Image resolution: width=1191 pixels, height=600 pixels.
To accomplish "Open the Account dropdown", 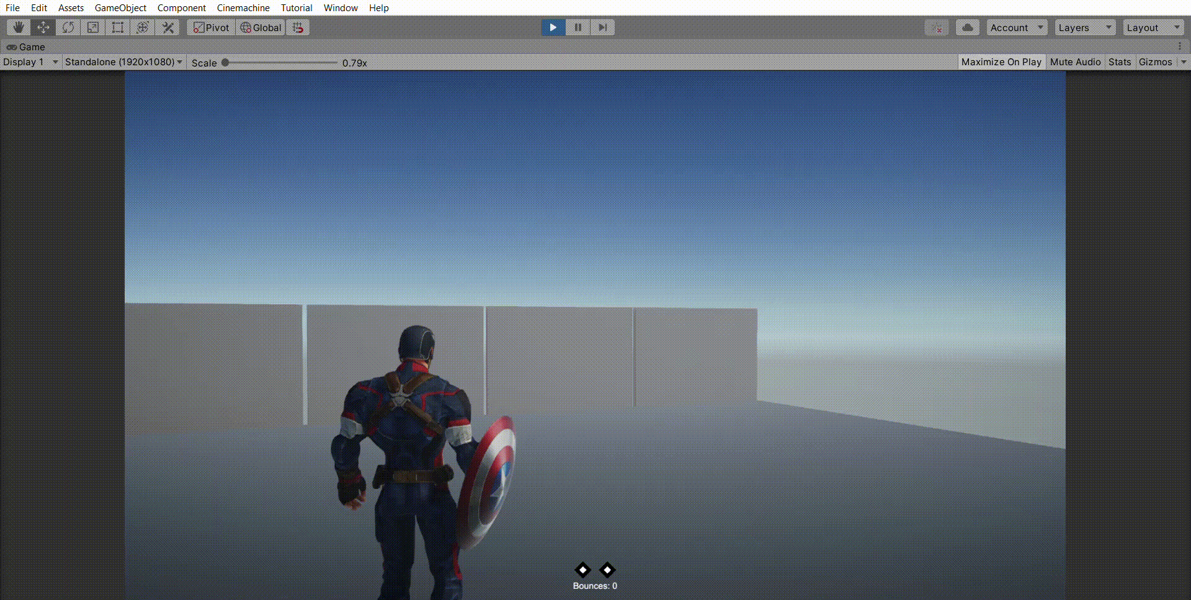I will coord(1017,27).
